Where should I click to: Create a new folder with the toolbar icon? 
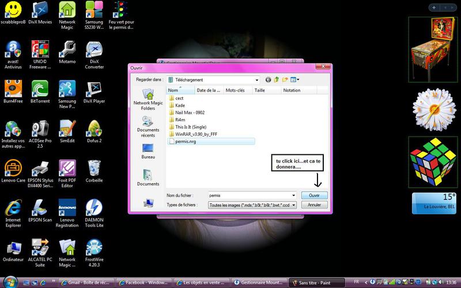285,79
